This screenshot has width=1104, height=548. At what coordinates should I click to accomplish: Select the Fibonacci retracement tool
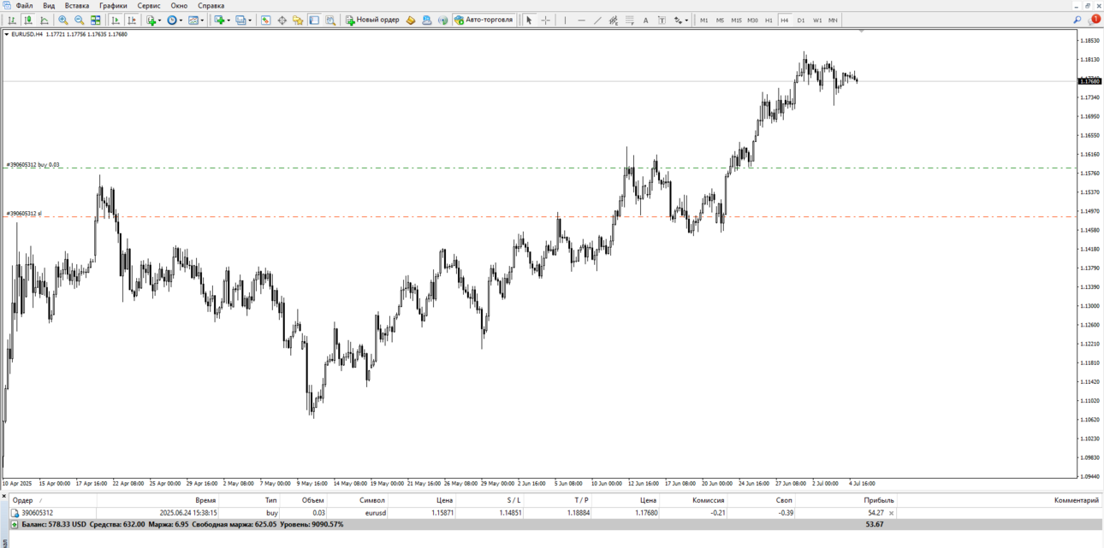pos(630,20)
